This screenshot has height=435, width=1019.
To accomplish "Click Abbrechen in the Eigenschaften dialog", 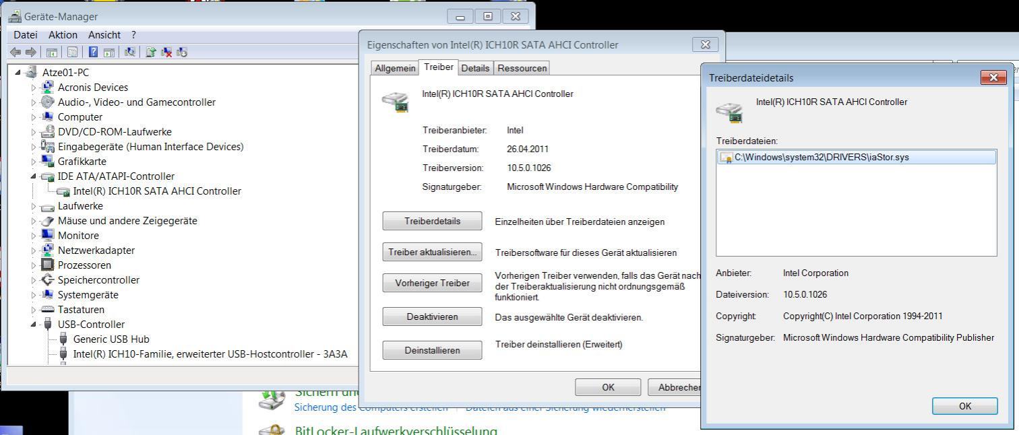I will click(x=675, y=387).
